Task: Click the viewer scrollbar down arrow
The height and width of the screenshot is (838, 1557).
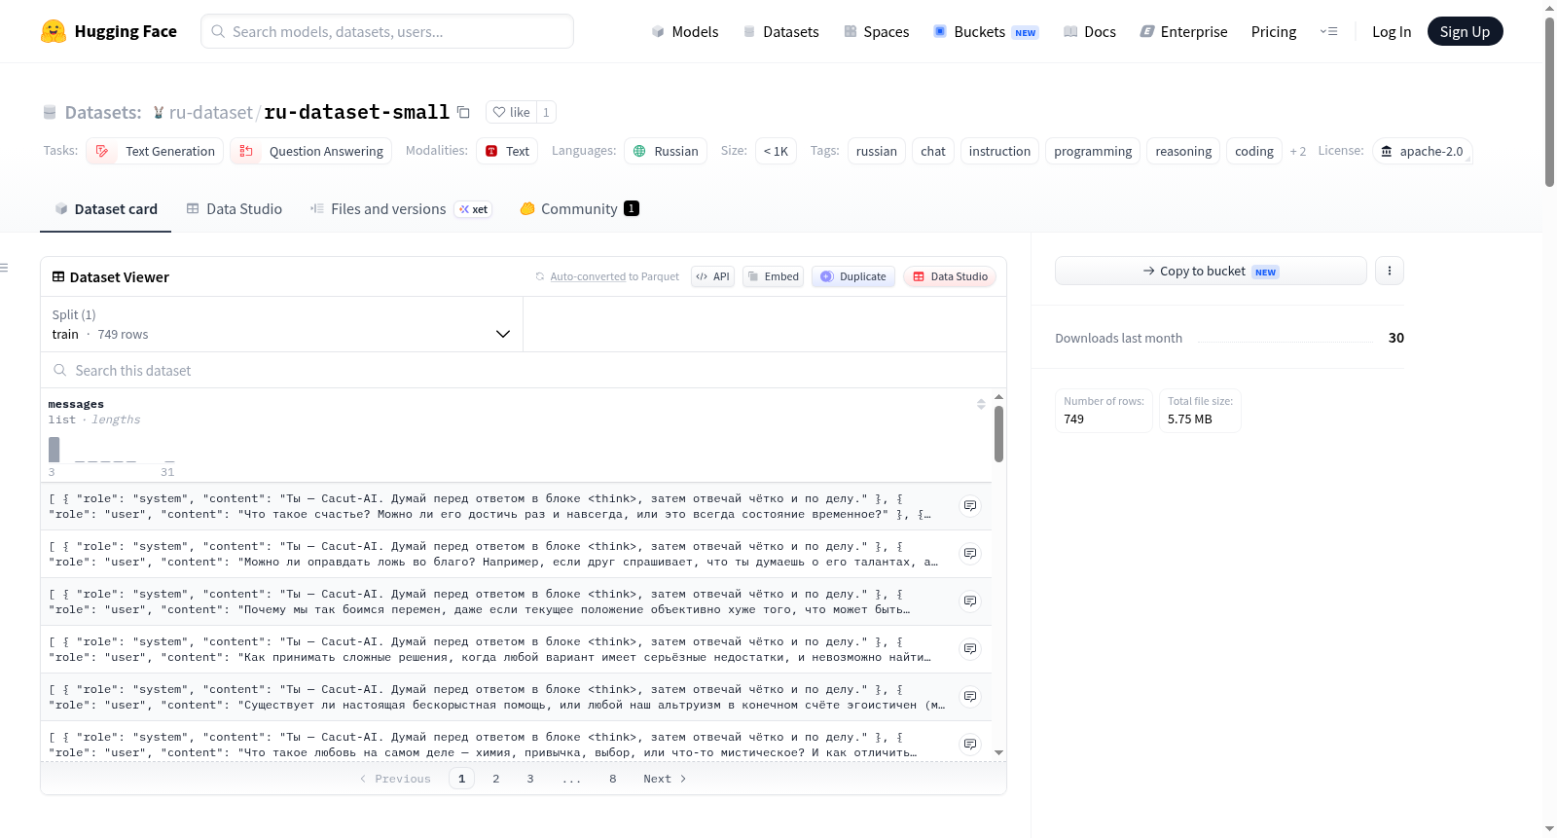Action: 998,752
